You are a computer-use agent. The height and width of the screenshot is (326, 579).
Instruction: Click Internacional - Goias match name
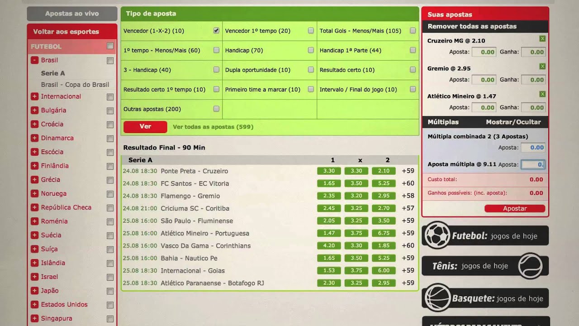click(x=193, y=271)
